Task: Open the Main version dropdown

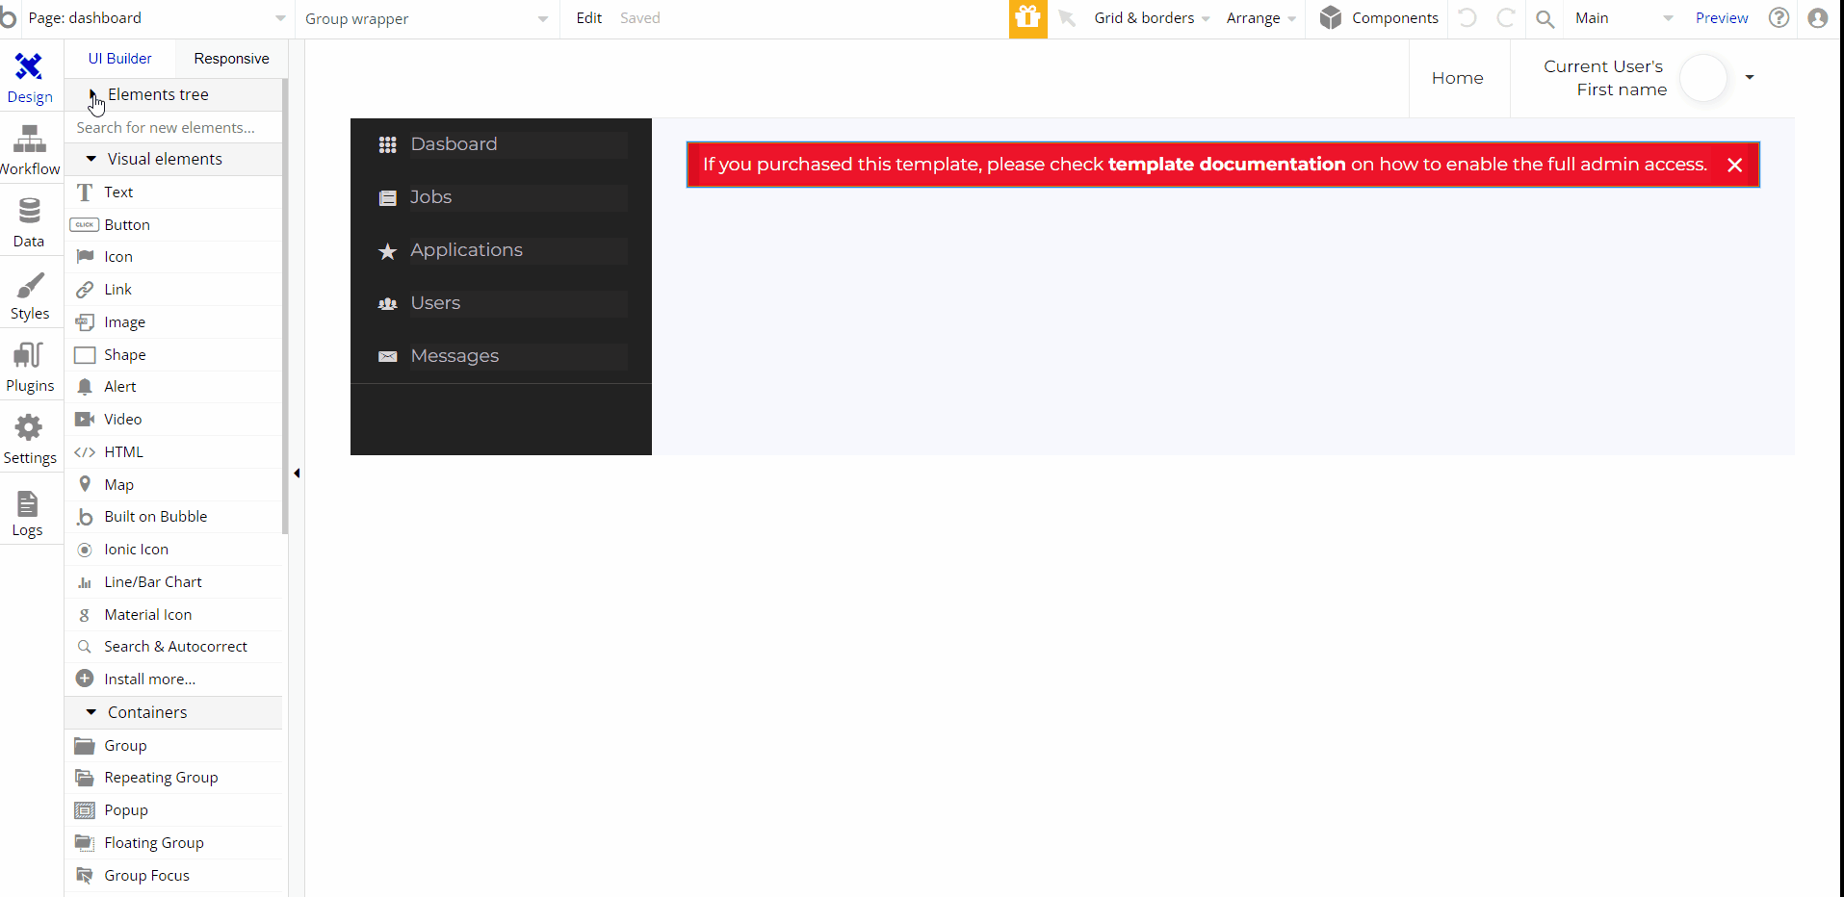Action: 1623,18
